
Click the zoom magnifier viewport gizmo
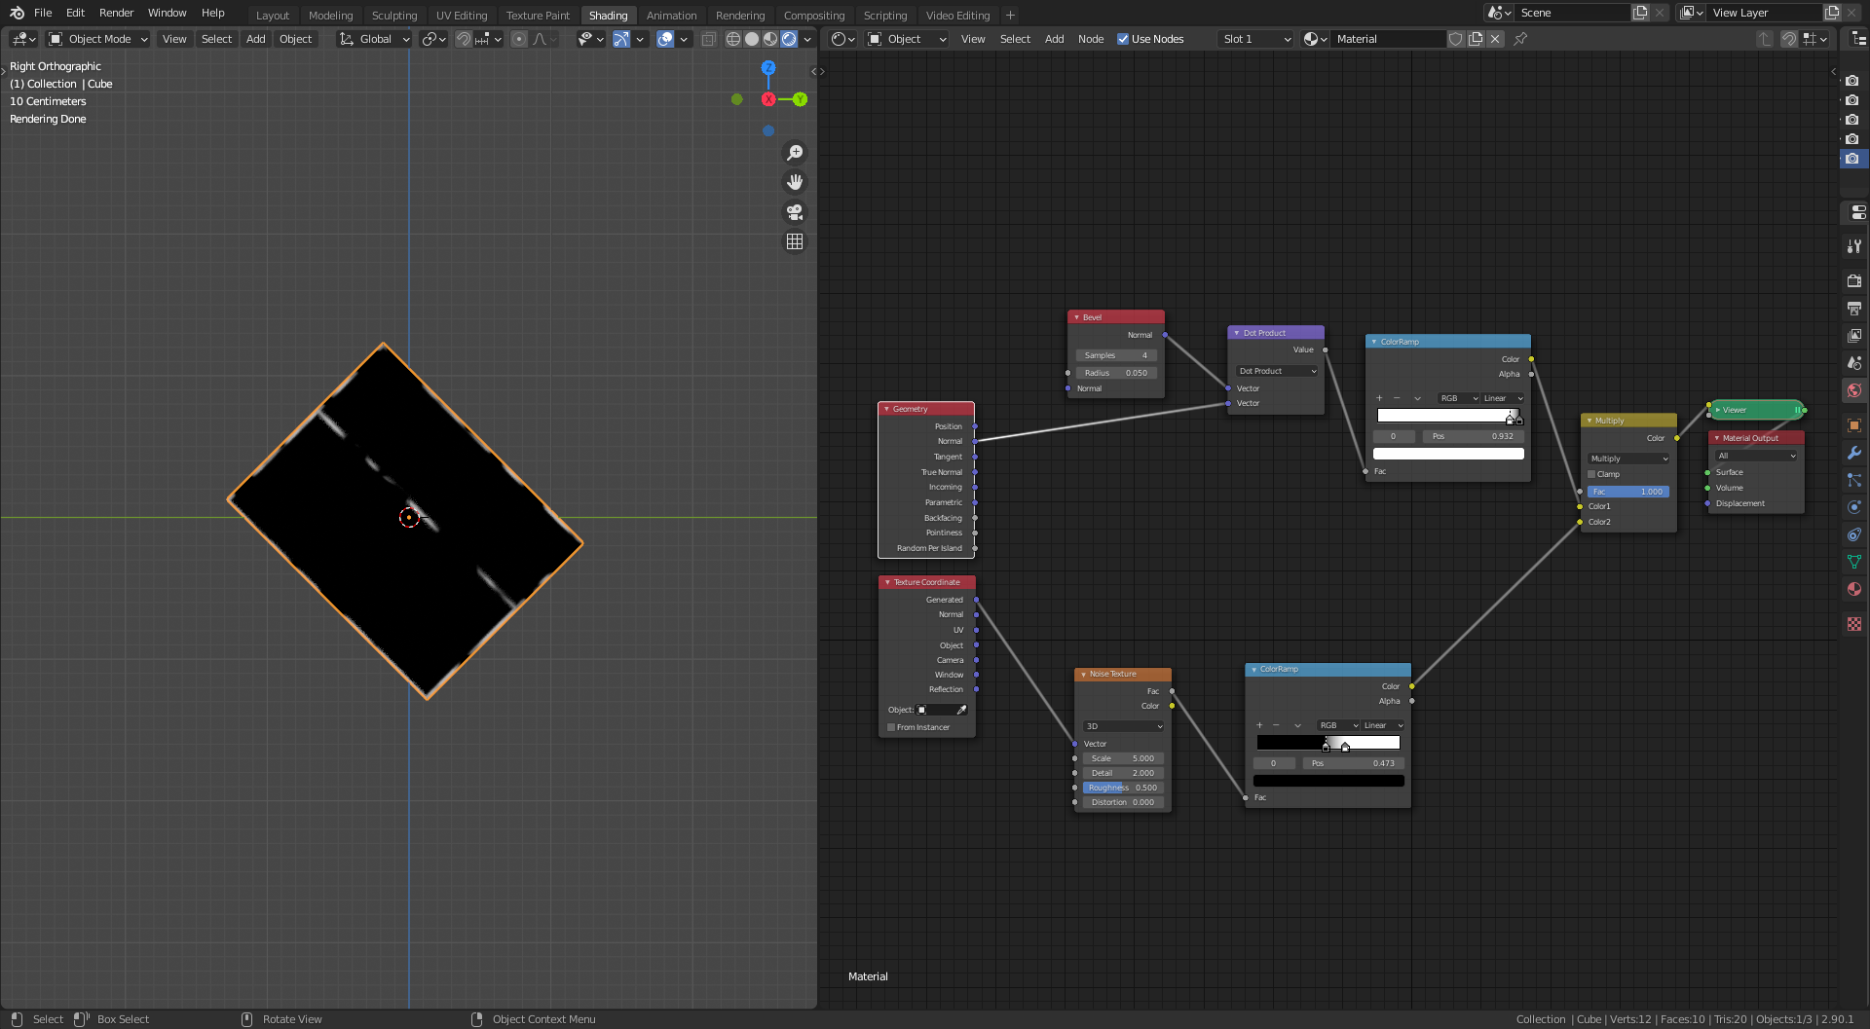(795, 153)
